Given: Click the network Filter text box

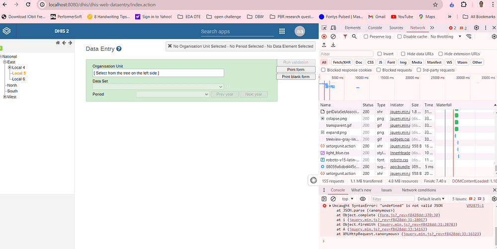Looking at the screenshot, I should point(346,54).
